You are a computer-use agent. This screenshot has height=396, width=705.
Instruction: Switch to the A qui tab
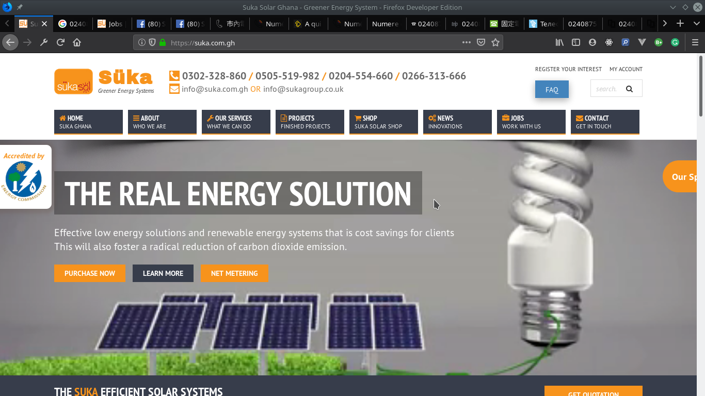click(308, 24)
